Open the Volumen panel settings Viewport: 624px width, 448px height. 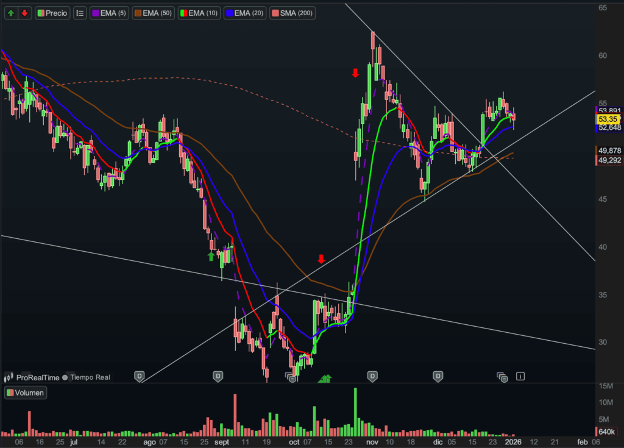[26, 393]
